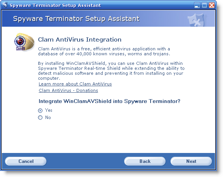Click the Spyware Terminator Setup Assistant banner heading

[76, 19]
